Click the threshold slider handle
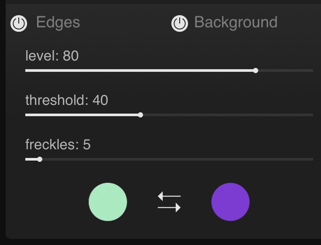Screen dimensions: 321x245 point(140,115)
